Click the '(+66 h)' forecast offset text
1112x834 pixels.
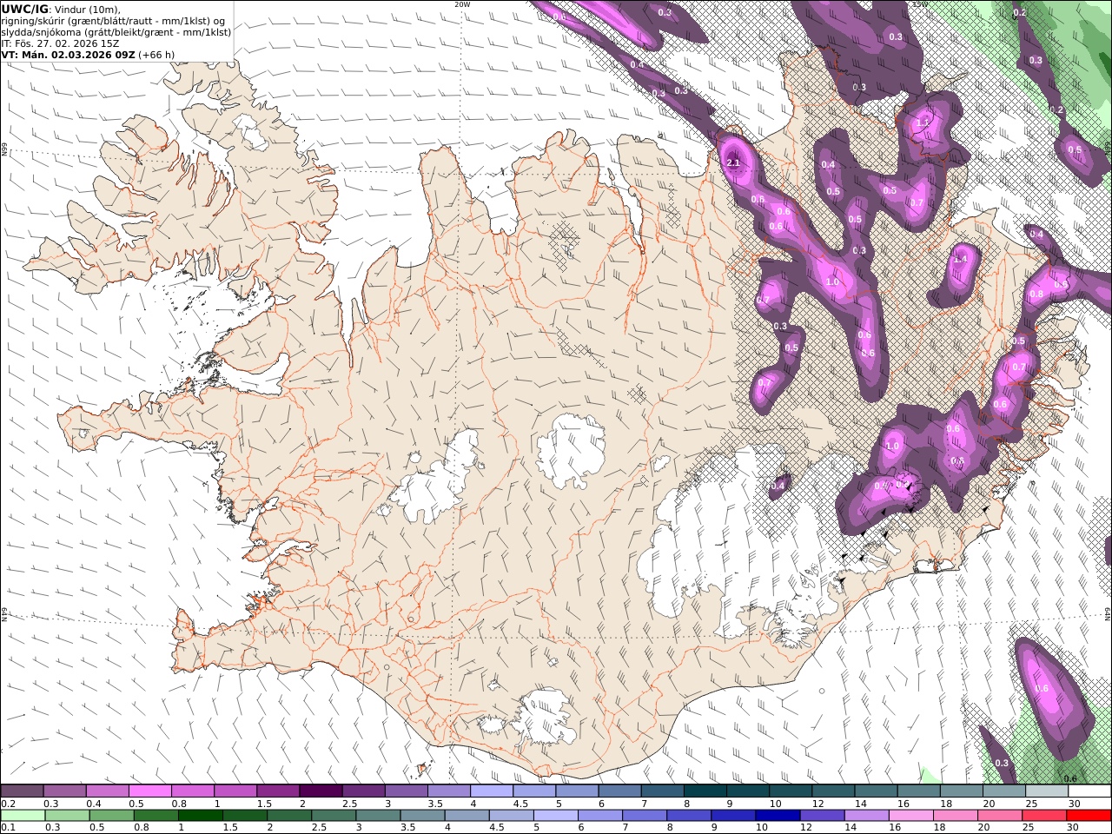156,55
